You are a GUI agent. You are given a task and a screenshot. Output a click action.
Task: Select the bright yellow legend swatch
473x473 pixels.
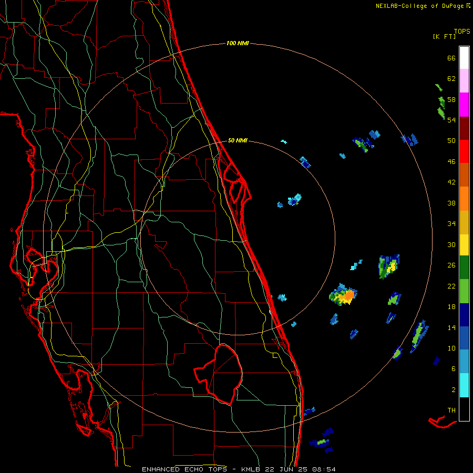pos(464,245)
